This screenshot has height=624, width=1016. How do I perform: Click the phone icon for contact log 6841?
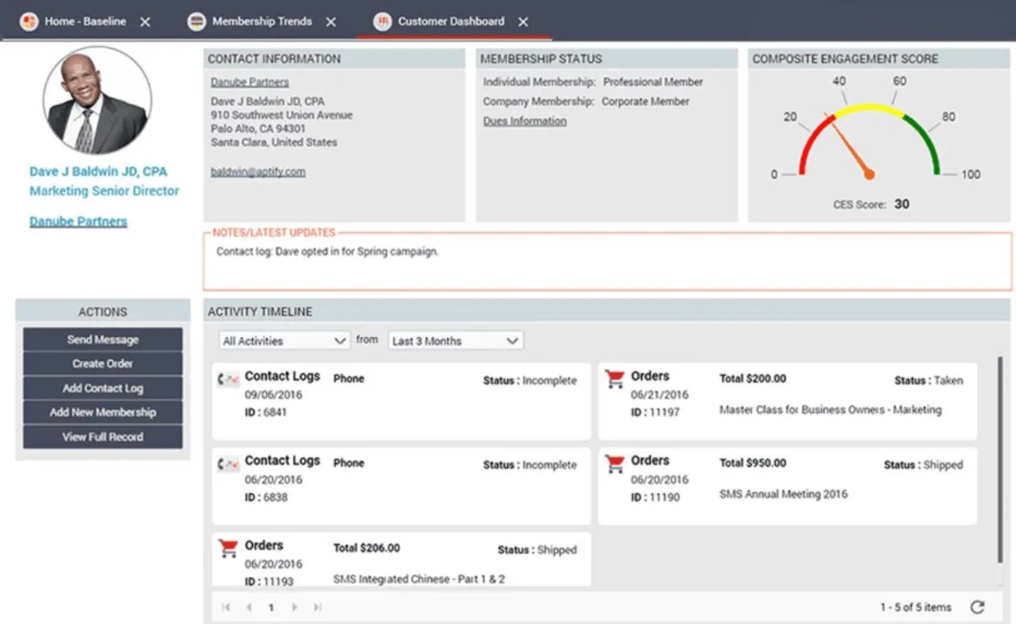coord(228,379)
